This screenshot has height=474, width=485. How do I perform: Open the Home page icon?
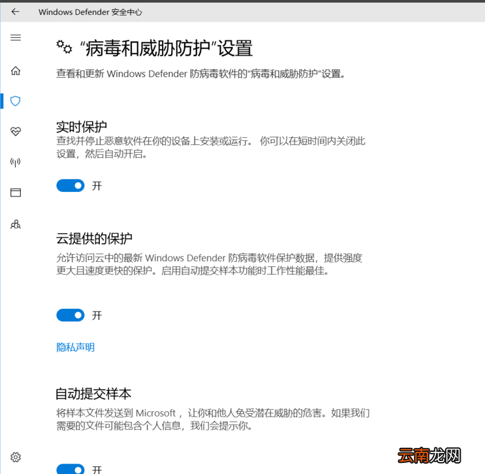click(x=16, y=71)
